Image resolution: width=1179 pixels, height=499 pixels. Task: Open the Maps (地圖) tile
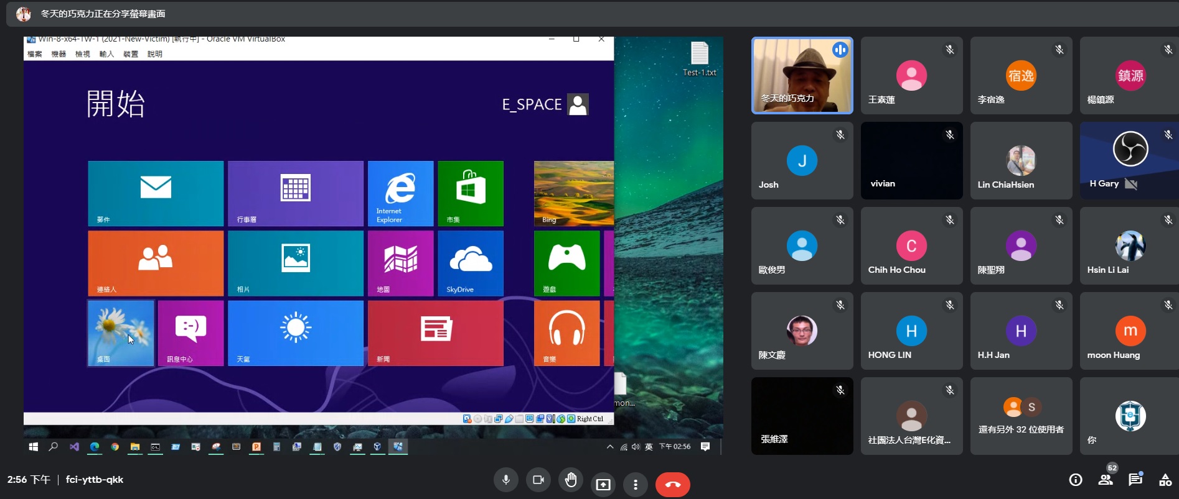(401, 263)
